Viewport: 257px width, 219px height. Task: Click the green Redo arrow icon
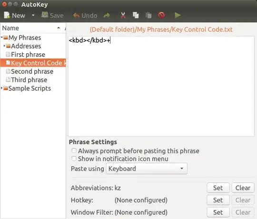(107, 15)
